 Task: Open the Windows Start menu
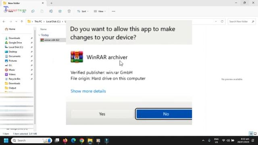(6, 141)
